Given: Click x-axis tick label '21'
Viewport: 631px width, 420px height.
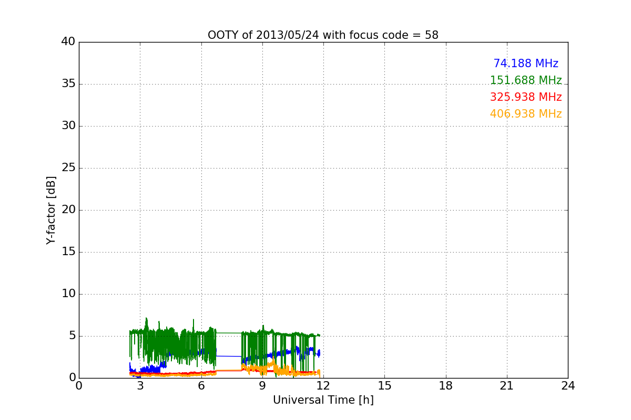Looking at the screenshot, I should [507, 386].
